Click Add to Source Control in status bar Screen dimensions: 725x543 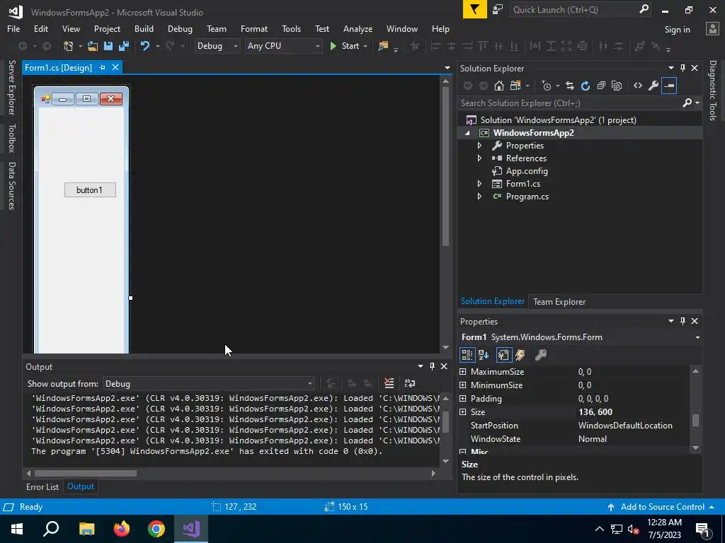(x=662, y=507)
